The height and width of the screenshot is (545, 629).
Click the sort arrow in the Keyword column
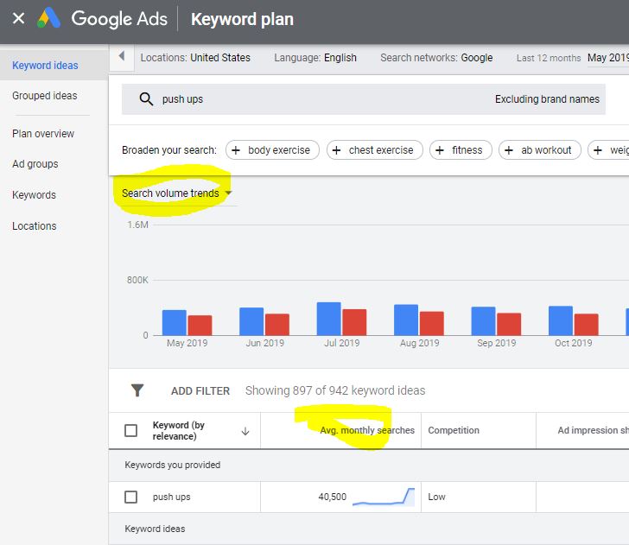pos(245,431)
